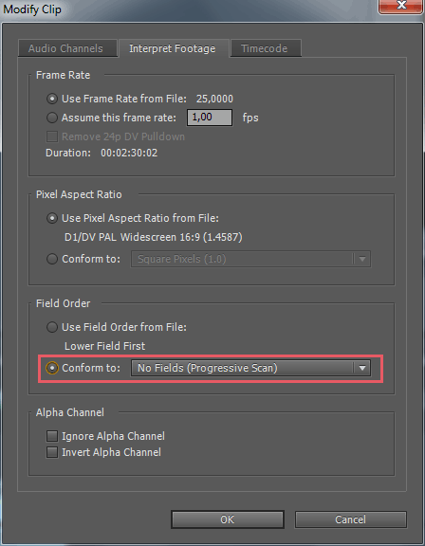Click the Pixel Aspect Ratio dropdown arrow
Image resolution: width=425 pixels, height=546 pixels.
(x=362, y=259)
